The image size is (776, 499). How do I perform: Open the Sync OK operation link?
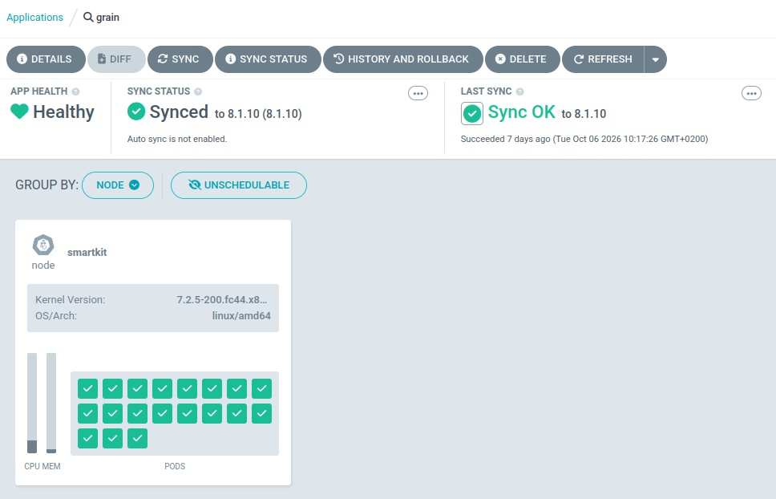click(522, 112)
